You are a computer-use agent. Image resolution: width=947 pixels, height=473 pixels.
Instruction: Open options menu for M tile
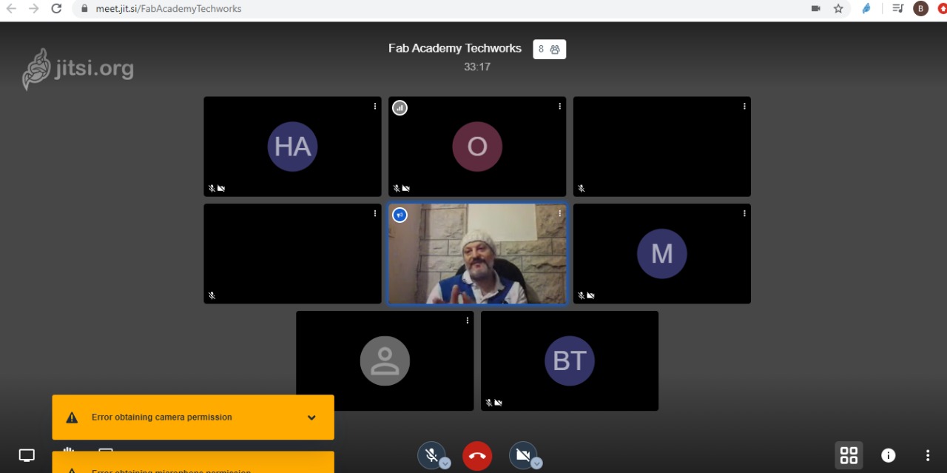pyautogui.click(x=744, y=213)
